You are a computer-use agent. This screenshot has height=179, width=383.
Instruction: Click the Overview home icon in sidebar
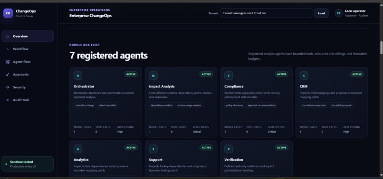click(x=8, y=37)
